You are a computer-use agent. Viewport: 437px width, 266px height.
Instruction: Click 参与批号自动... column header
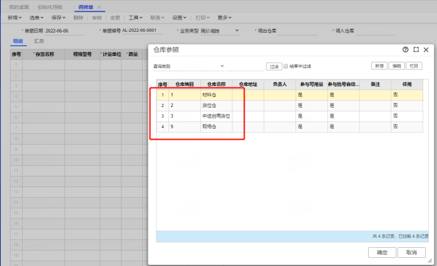[344, 84]
